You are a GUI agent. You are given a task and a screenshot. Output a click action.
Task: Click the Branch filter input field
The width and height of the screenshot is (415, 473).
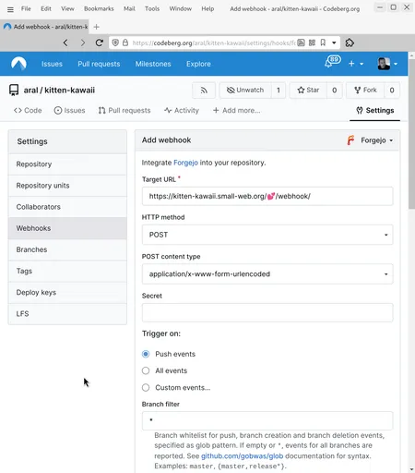click(x=267, y=420)
